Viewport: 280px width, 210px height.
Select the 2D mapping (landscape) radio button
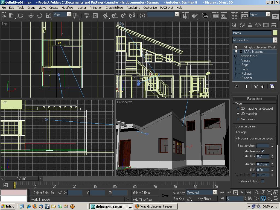coord(238,109)
